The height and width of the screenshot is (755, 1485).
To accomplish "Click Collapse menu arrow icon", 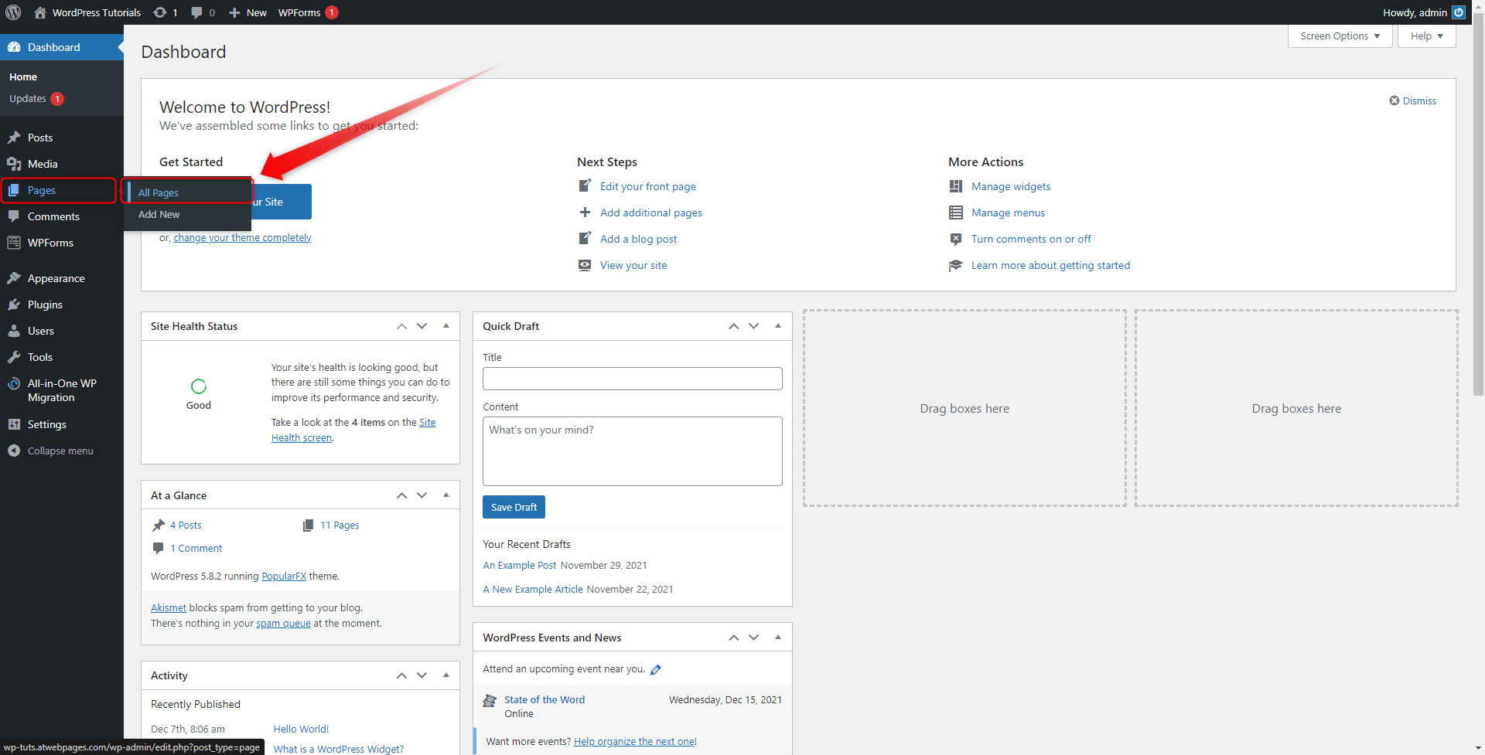I will pos(14,451).
